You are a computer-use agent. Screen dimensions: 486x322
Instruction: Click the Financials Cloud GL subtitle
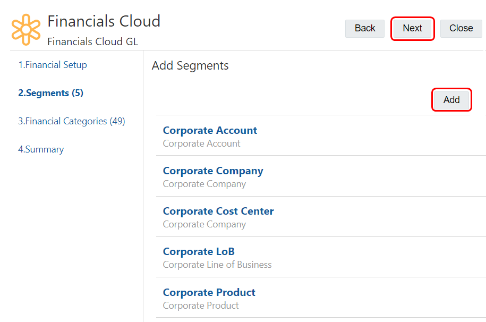tap(92, 41)
